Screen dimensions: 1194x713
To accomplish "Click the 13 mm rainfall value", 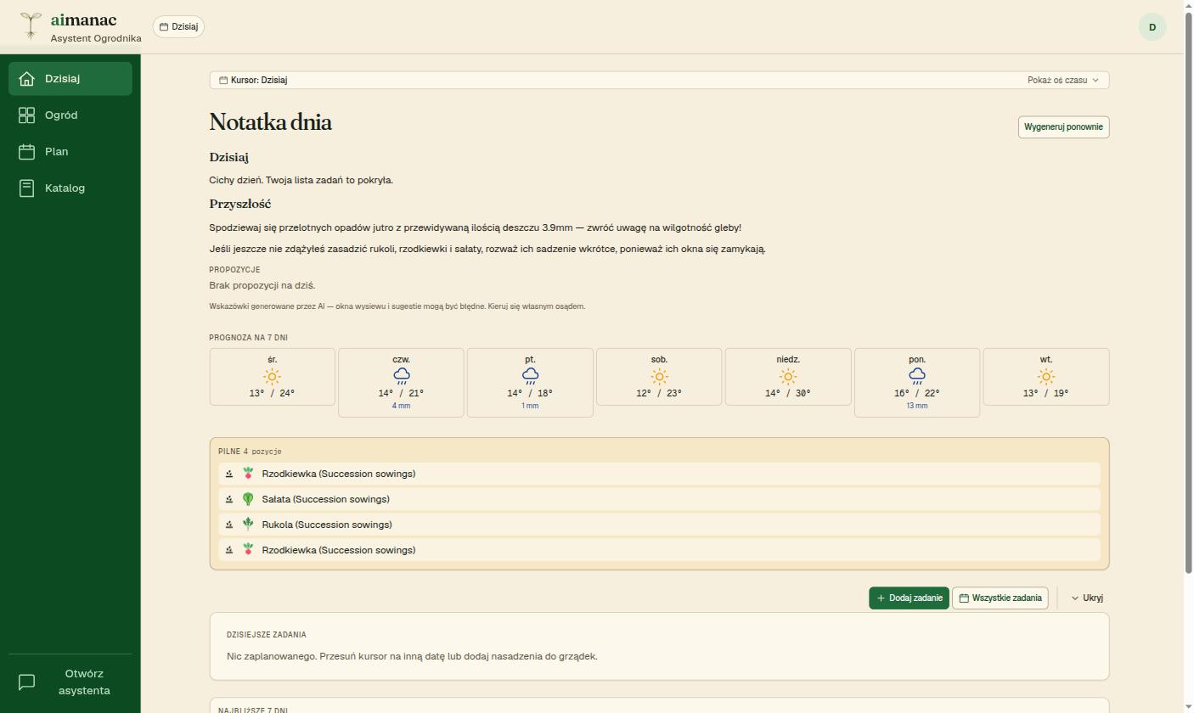I will [x=917, y=406].
